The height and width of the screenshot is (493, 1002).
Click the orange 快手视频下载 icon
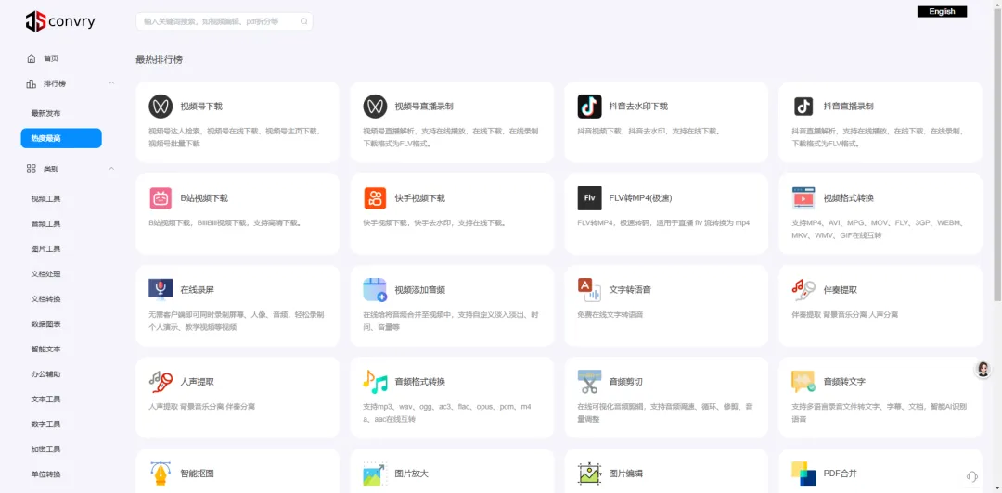pyautogui.click(x=375, y=198)
